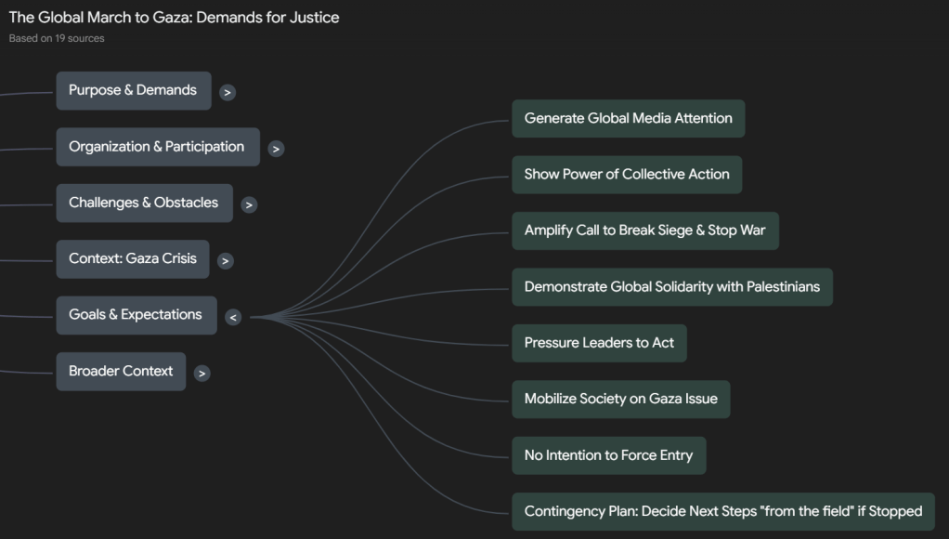Click Amplify Call to Break Siege node

(644, 230)
